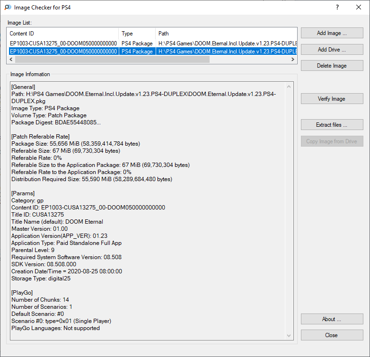Click the Add Drive ... button
This screenshot has height=357, width=370.
pyautogui.click(x=332, y=50)
